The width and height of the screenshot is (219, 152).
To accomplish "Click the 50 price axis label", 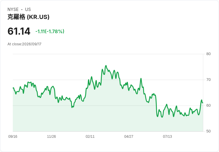I will tap(208, 131).
